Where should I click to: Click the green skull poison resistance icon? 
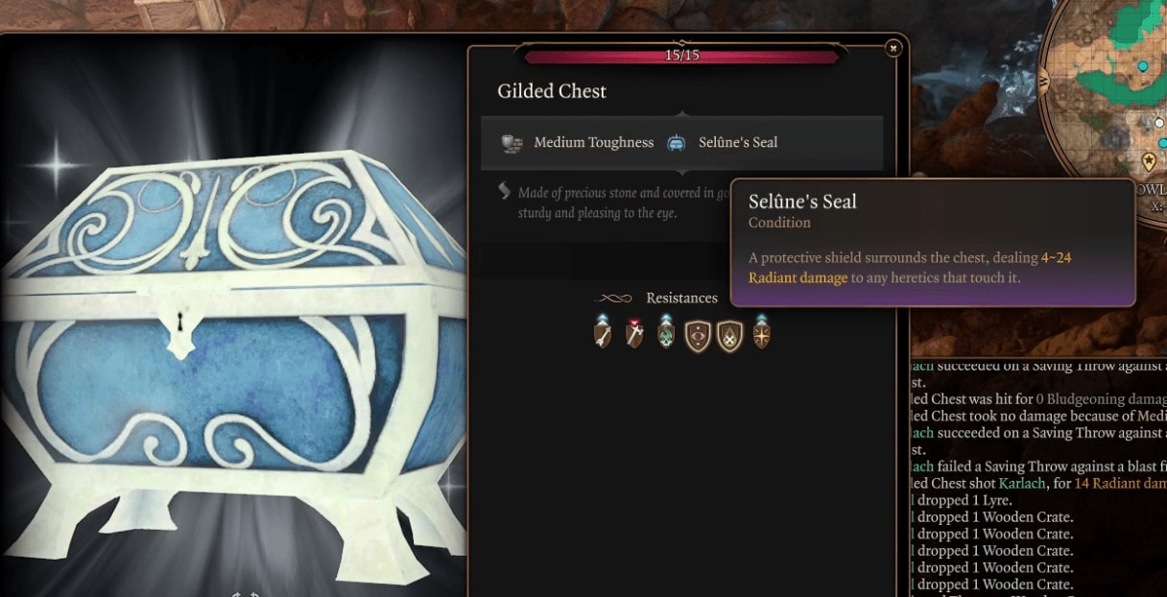[666, 333]
